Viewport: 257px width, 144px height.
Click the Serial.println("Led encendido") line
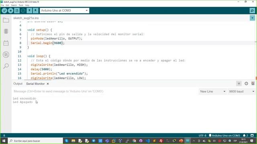[x=59, y=74]
